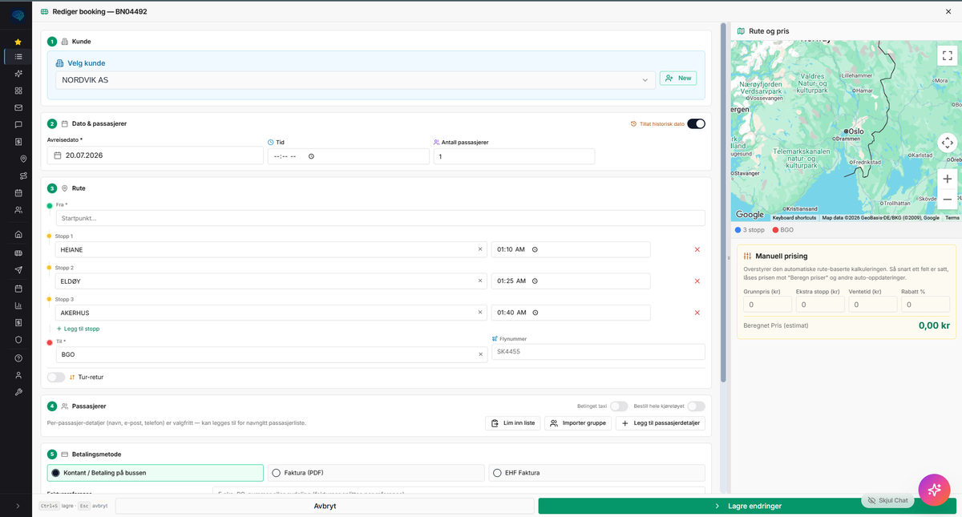
Task: Open the time picker clock for Stopp 1
Action: 535,249
